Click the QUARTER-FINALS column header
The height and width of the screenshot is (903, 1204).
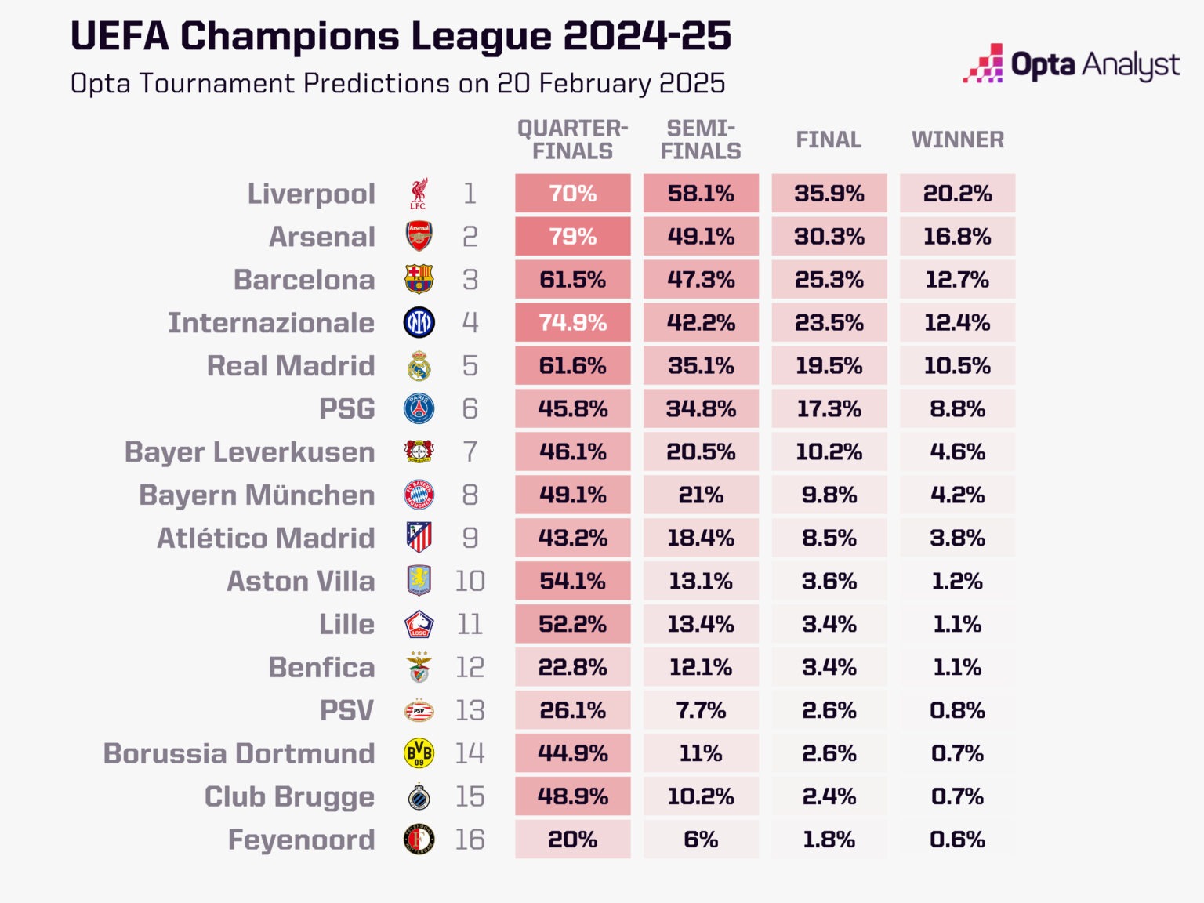coord(573,140)
